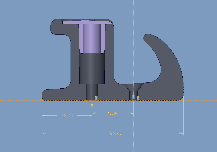Select the purple cylindrical insert body

(92, 38)
